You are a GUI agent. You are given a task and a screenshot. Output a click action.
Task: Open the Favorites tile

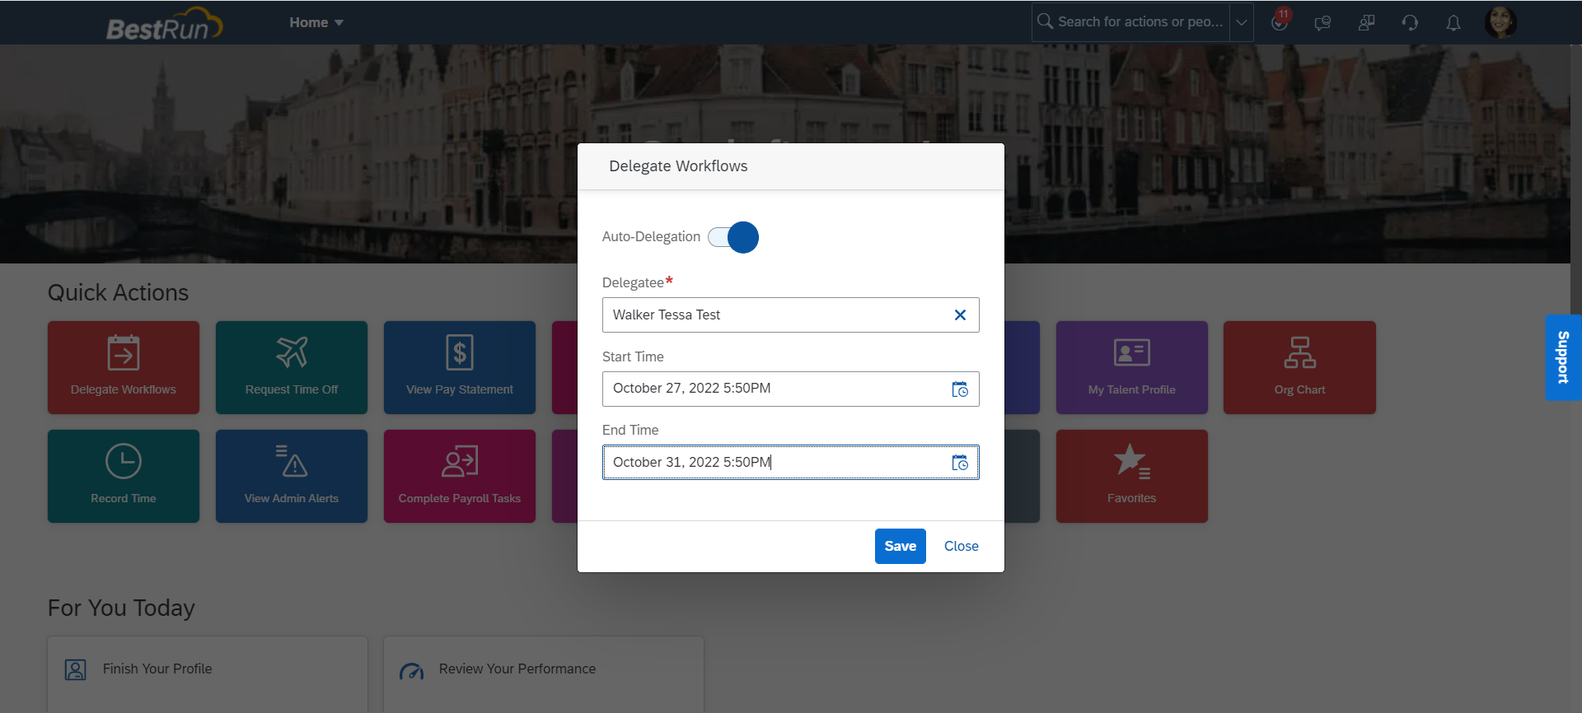pos(1132,476)
